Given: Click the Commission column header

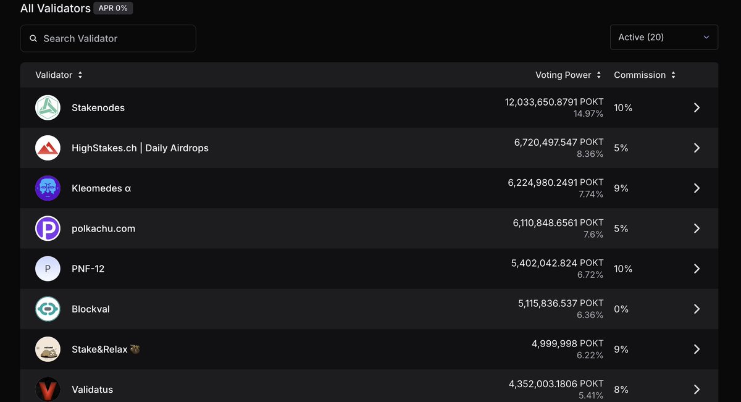Looking at the screenshot, I should [640, 75].
